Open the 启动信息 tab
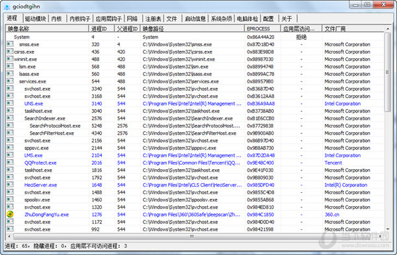 pyautogui.click(x=195, y=18)
